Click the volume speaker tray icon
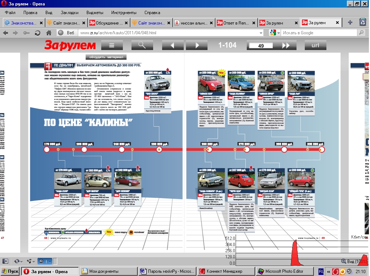The image size is (370, 276). 349,272
